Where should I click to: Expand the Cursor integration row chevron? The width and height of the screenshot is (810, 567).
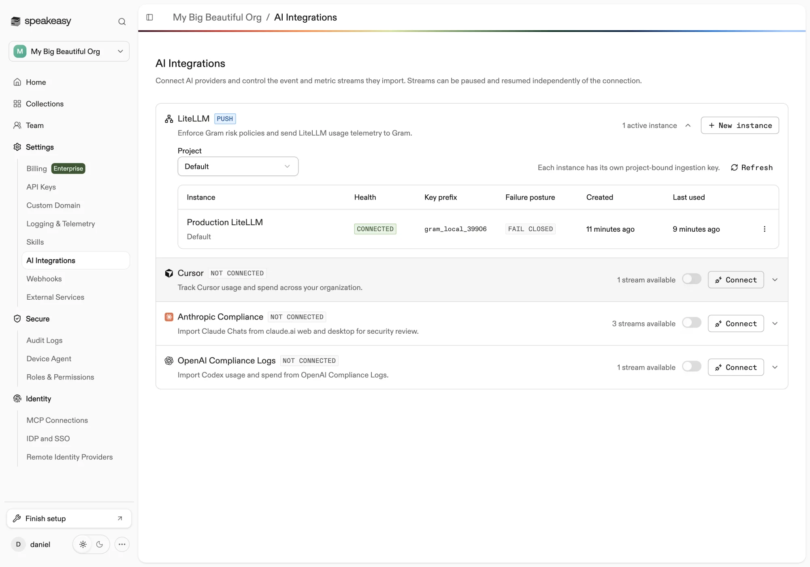pyautogui.click(x=775, y=280)
